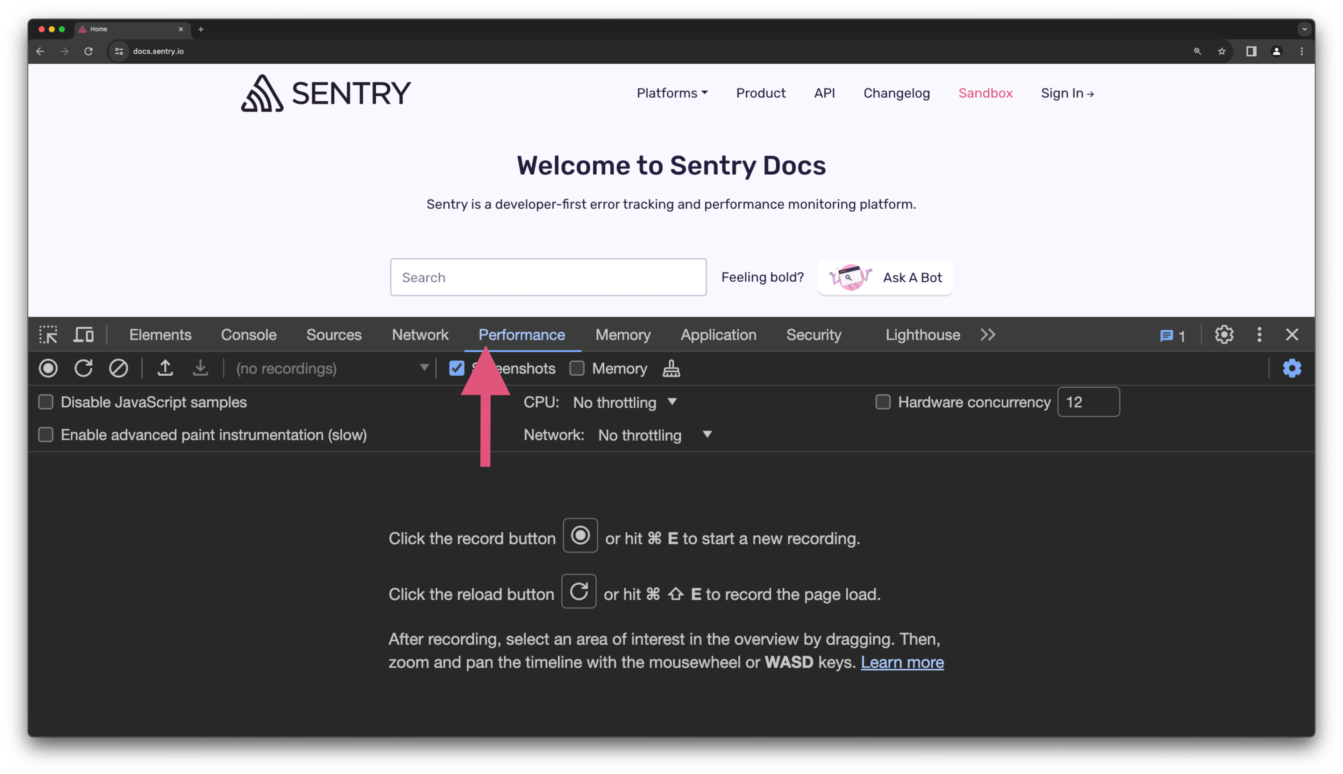Enable the Memory checkbox in the toolbar

(577, 368)
